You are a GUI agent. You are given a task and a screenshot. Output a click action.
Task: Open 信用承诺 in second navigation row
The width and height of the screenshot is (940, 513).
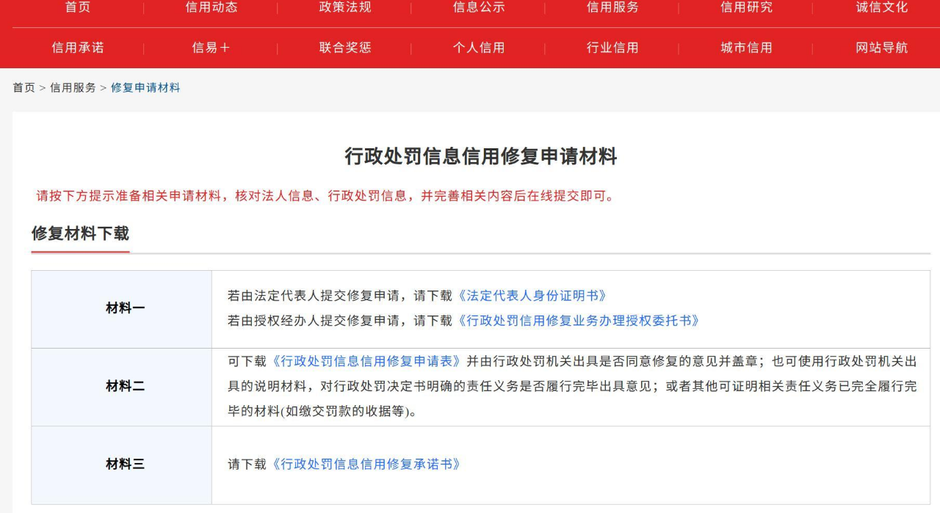[78, 48]
